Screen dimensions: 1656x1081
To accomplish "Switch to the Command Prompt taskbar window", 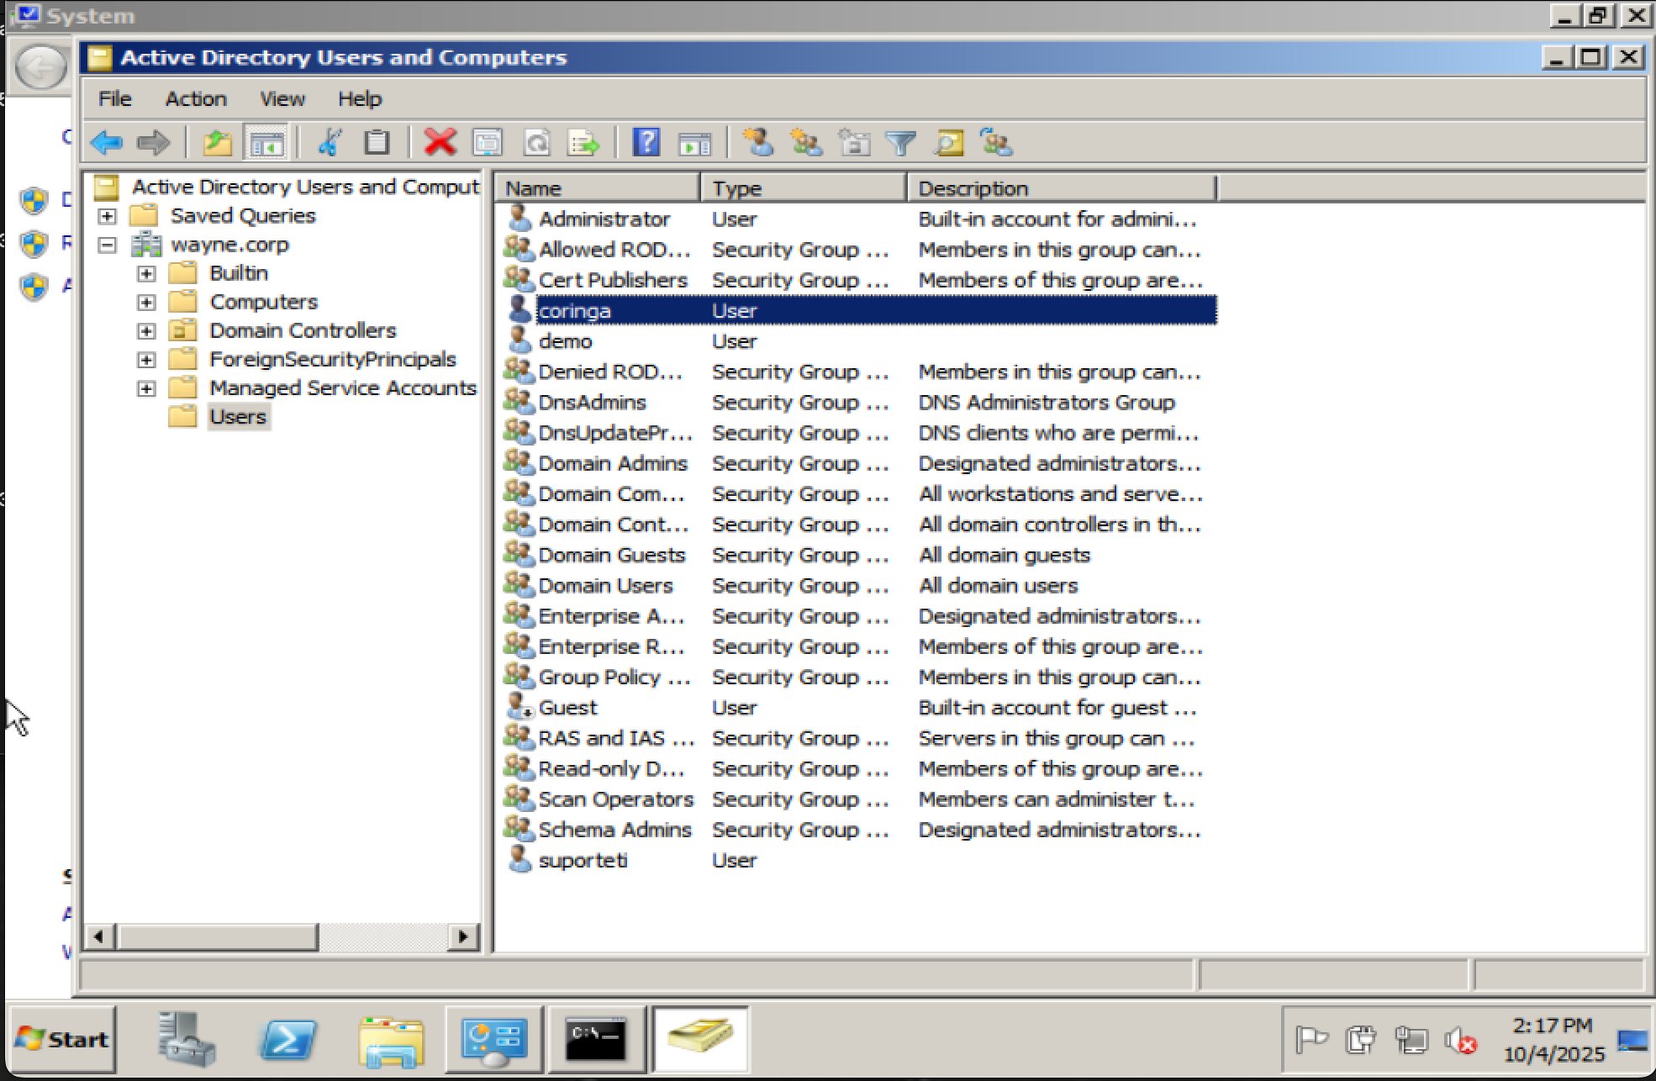I will click(x=596, y=1040).
